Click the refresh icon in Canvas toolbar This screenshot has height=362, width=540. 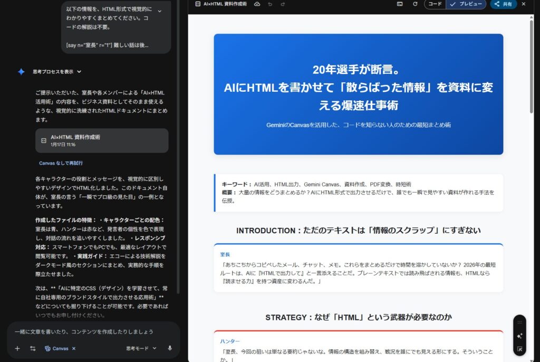pyautogui.click(x=415, y=4)
